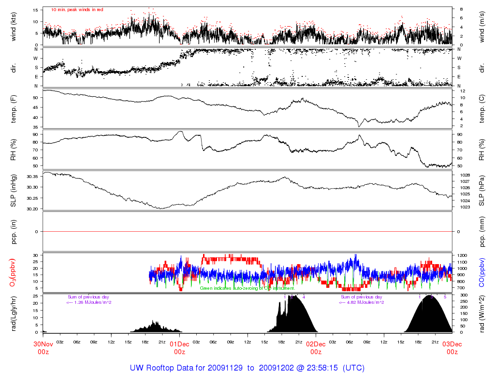Click the '1200' CO tick value

click(462, 255)
